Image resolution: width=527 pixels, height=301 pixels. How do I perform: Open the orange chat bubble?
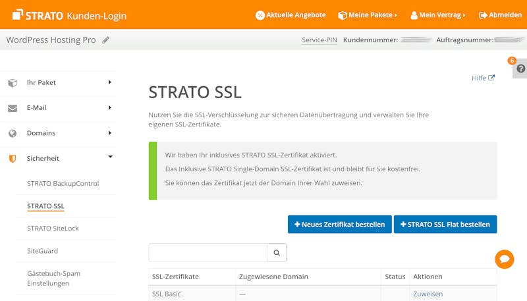pyautogui.click(x=505, y=259)
